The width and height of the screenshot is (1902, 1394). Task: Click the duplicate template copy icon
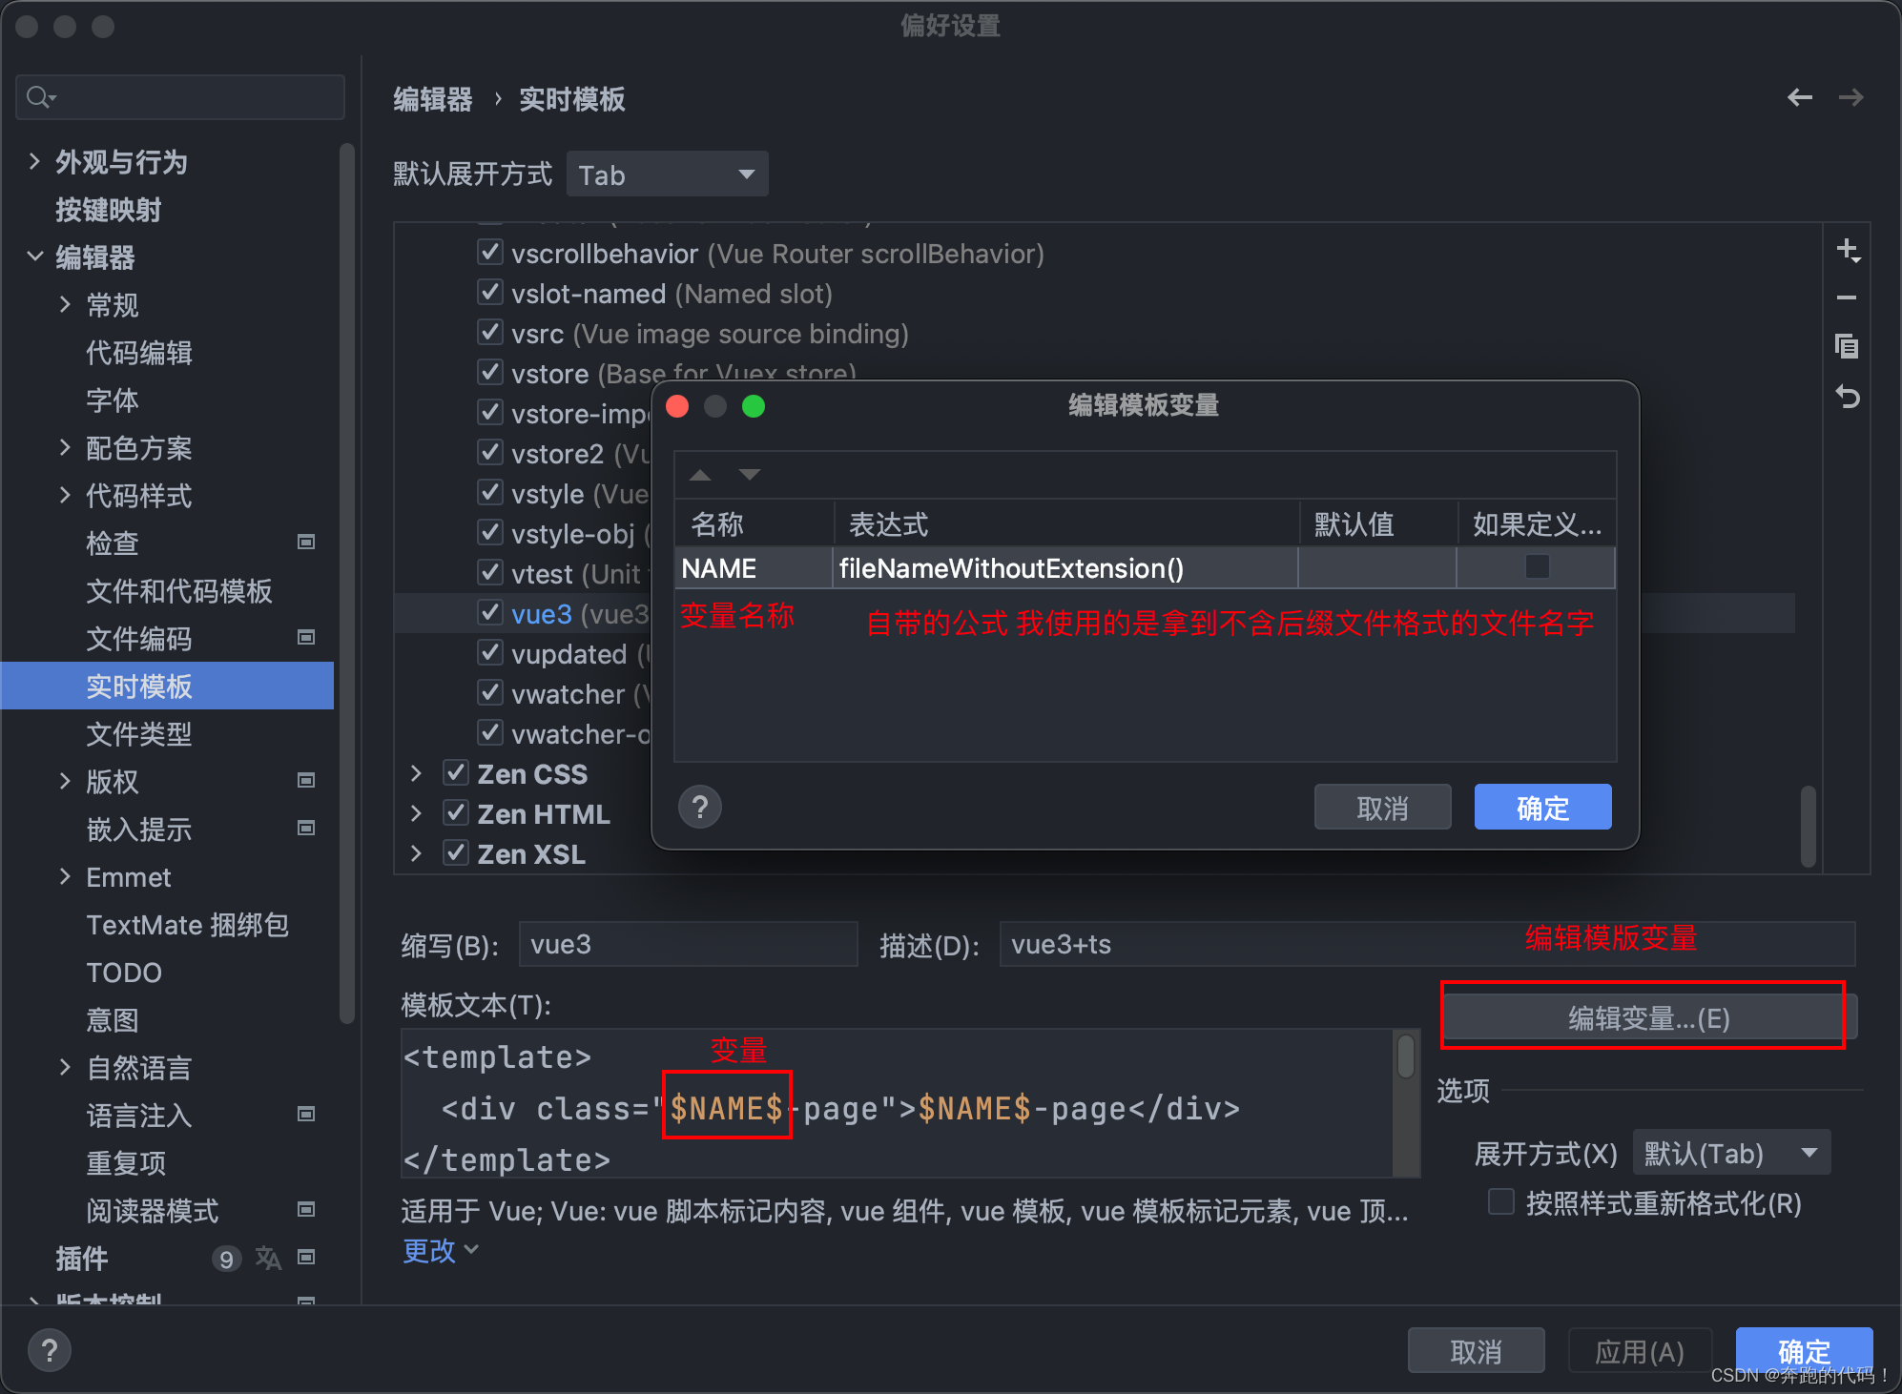coord(1847,346)
